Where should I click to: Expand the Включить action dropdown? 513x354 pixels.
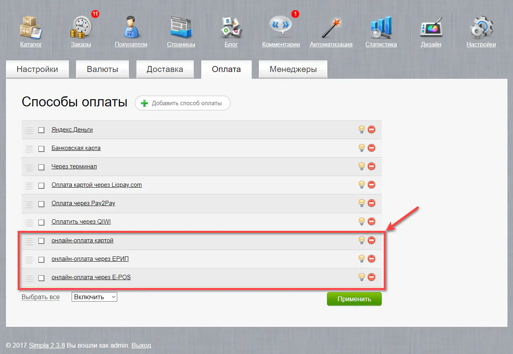94,297
